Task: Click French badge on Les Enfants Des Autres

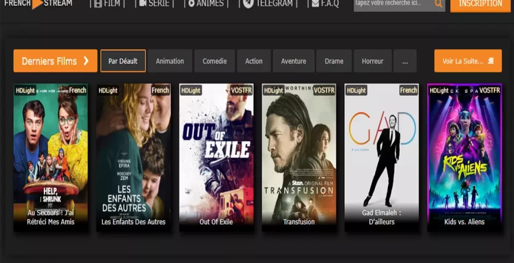Action: coord(161,90)
